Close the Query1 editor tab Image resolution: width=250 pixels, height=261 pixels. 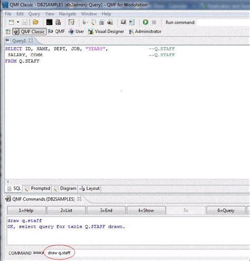coord(31,41)
